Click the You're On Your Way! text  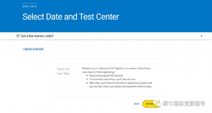tap(63, 71)
